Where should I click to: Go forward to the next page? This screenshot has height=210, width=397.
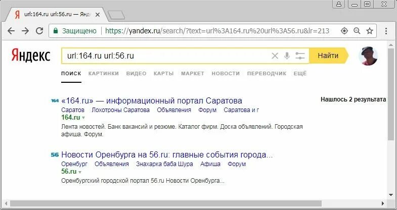(25, 31)
